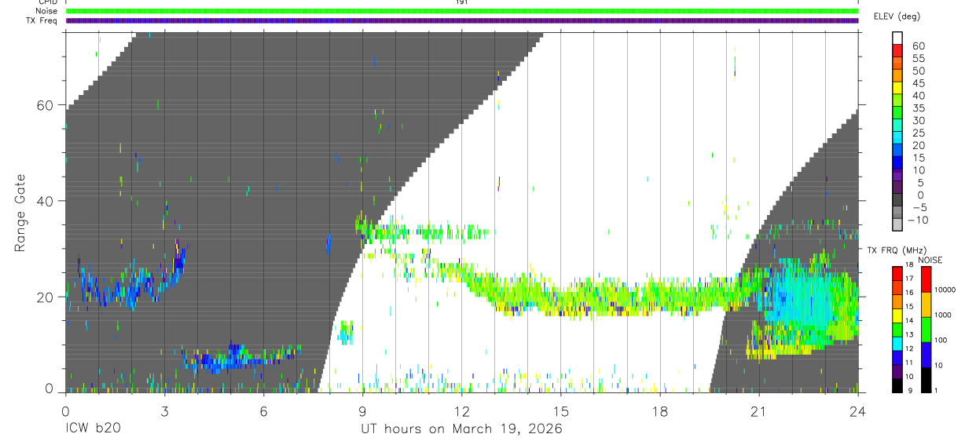Click the green Noise status bar at top
The width and height of the screenshot is (965, 445).
pyautogui.click(x=462, y=11)
